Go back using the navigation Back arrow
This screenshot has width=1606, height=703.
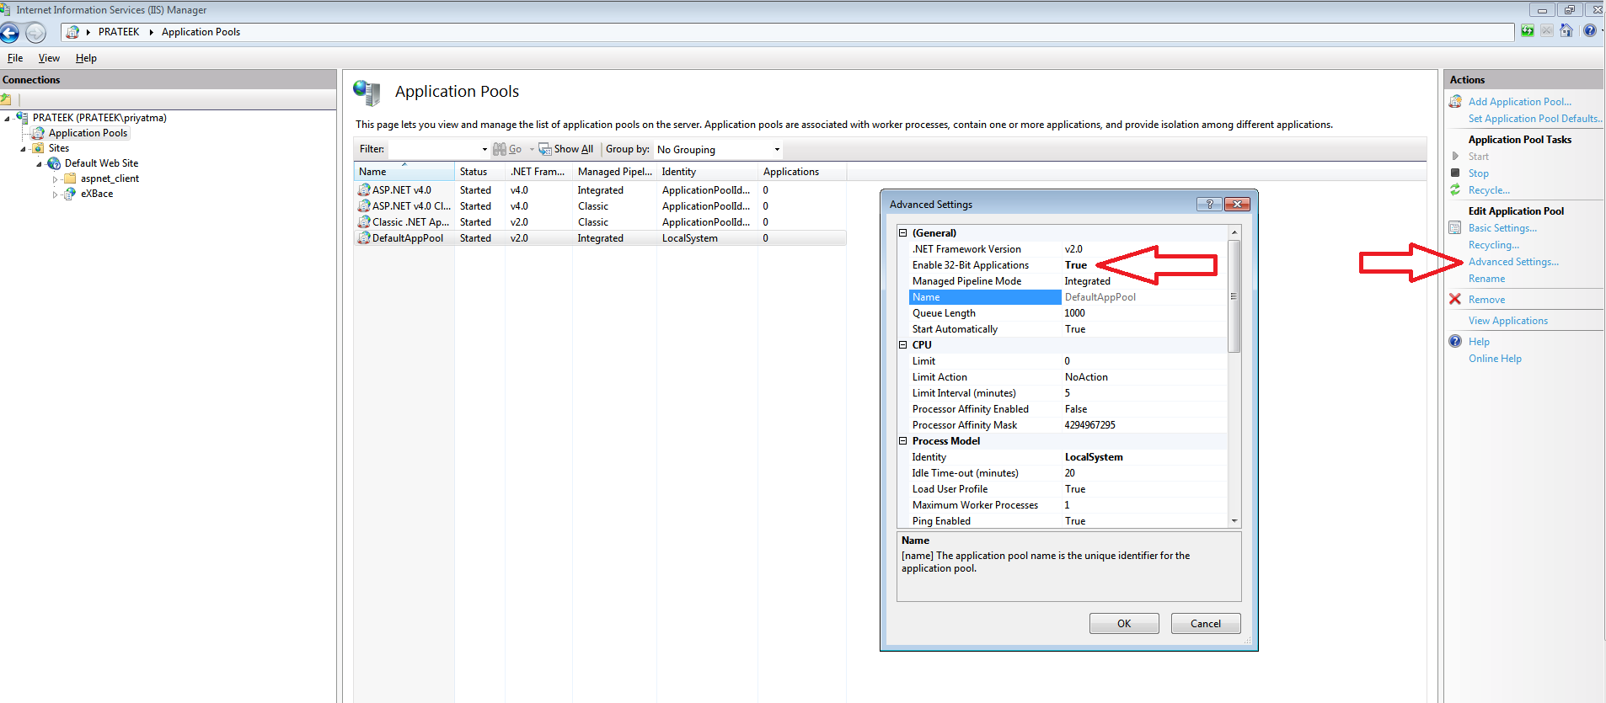[9, 33]
